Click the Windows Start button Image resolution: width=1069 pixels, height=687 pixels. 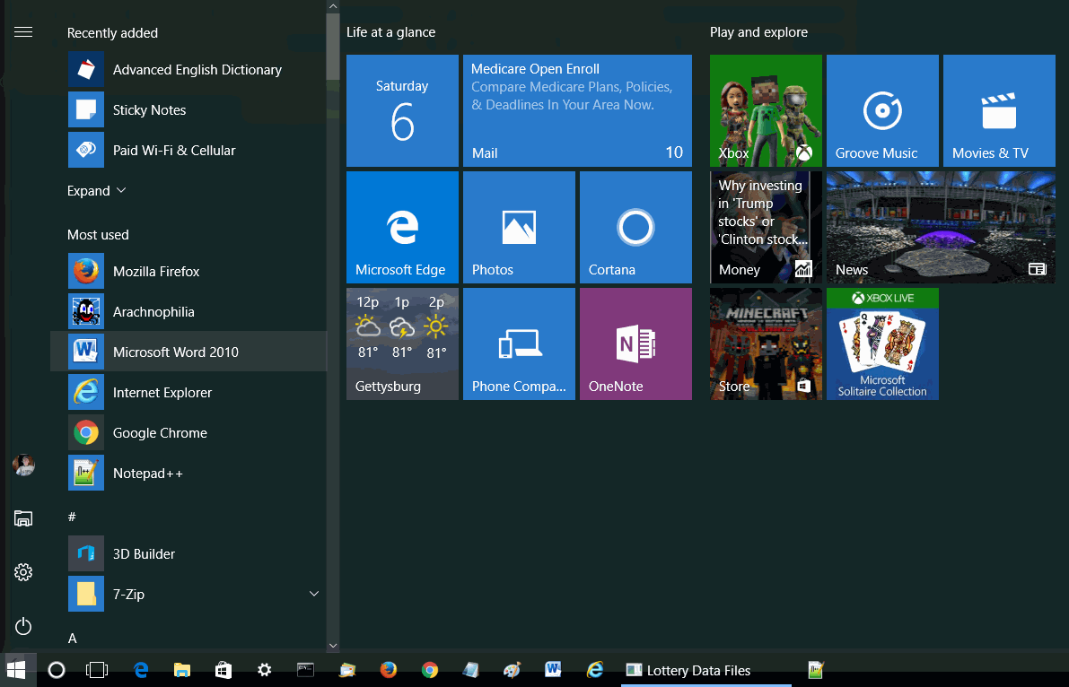click(x=16, y=670)
